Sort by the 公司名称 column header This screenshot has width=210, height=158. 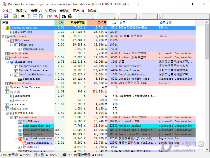point(177,23)
